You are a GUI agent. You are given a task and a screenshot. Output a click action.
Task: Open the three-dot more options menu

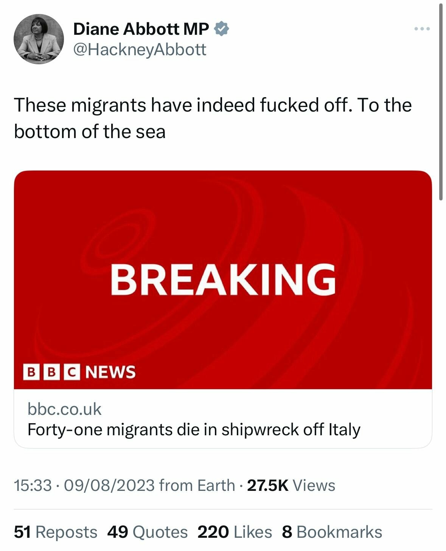421,29
